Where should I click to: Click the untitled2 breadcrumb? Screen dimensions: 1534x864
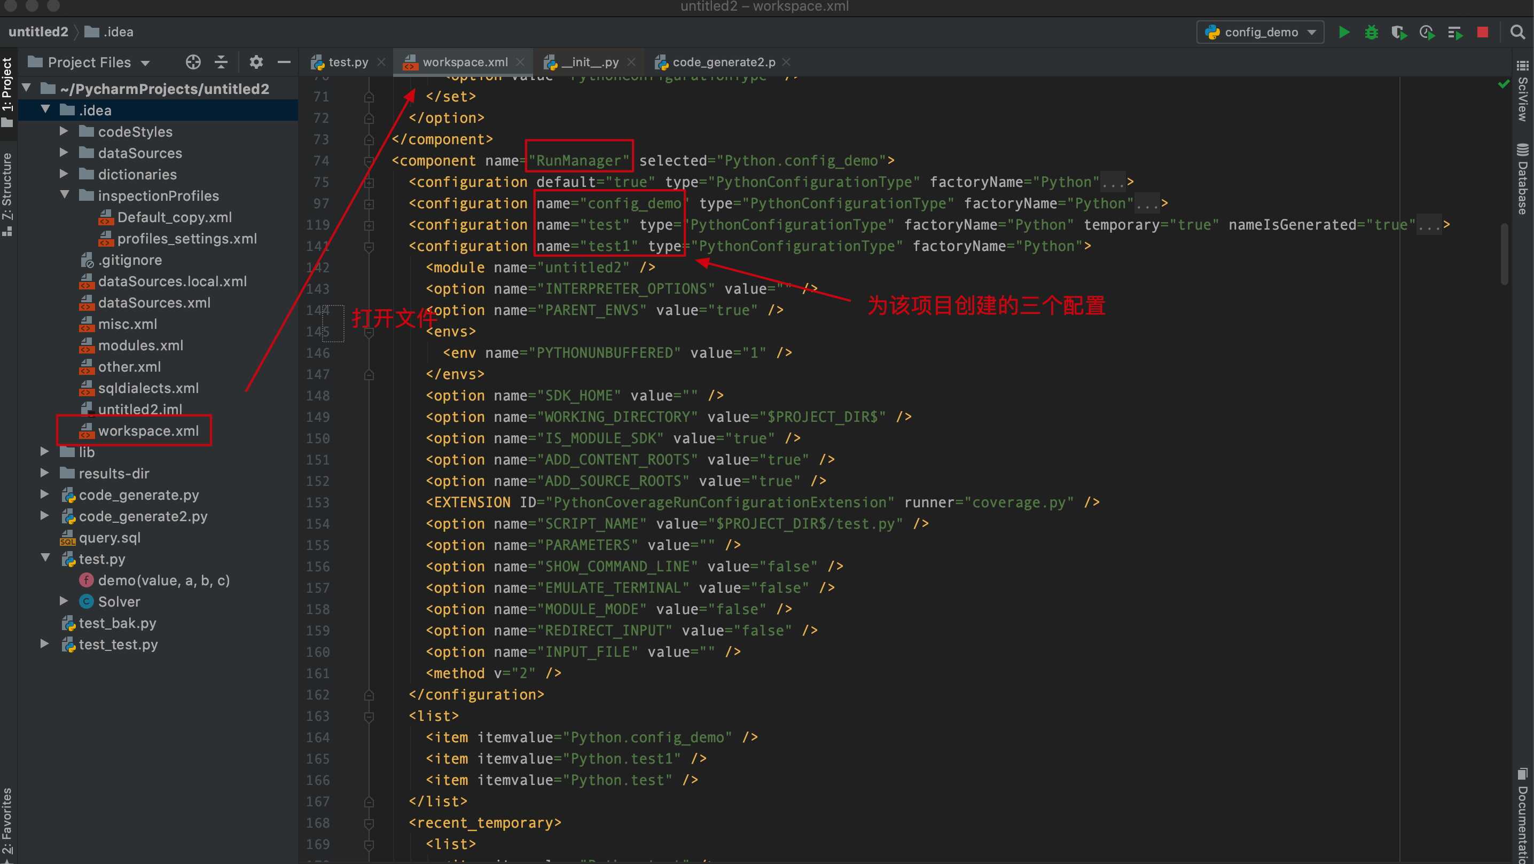(x=38, y=32)
